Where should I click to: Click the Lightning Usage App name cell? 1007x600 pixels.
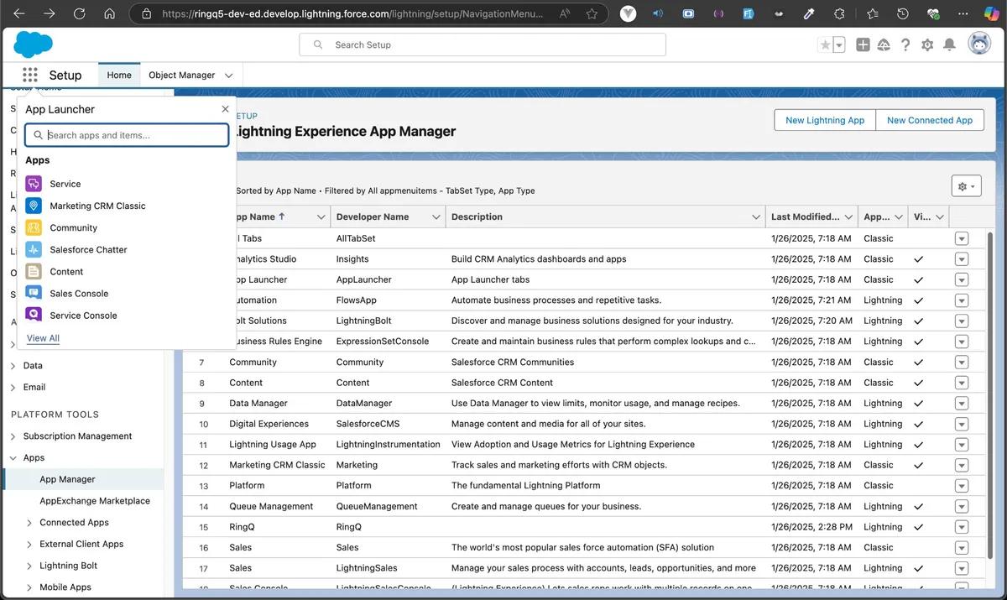[273, 445]
